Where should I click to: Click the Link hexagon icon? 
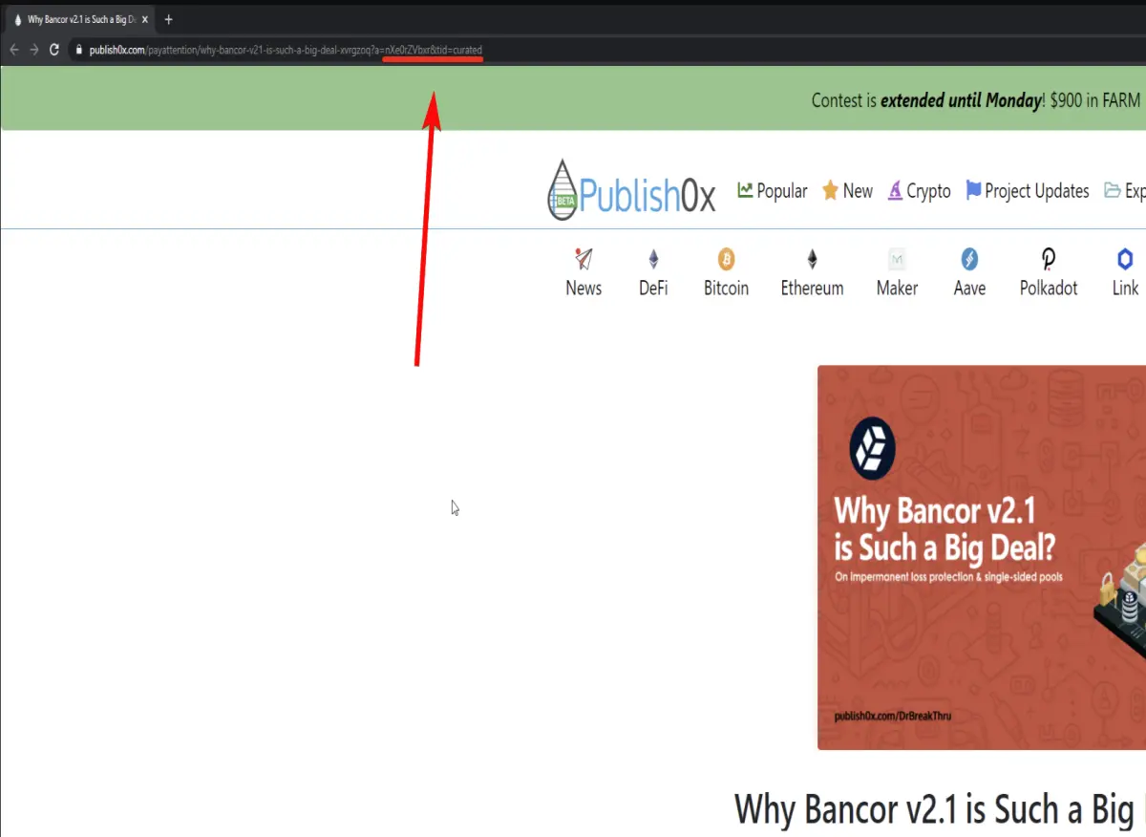click(x=1125, y=259)
